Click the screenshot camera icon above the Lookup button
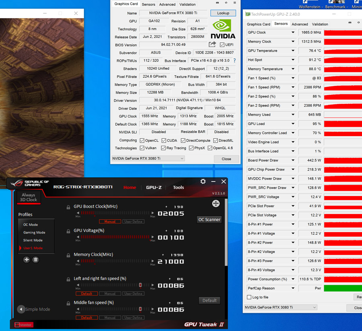This screenshot has height=331, width=362. (217, 3)
